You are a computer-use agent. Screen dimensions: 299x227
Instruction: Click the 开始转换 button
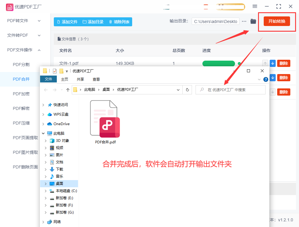pyautogui.click(x=277, y=21)
